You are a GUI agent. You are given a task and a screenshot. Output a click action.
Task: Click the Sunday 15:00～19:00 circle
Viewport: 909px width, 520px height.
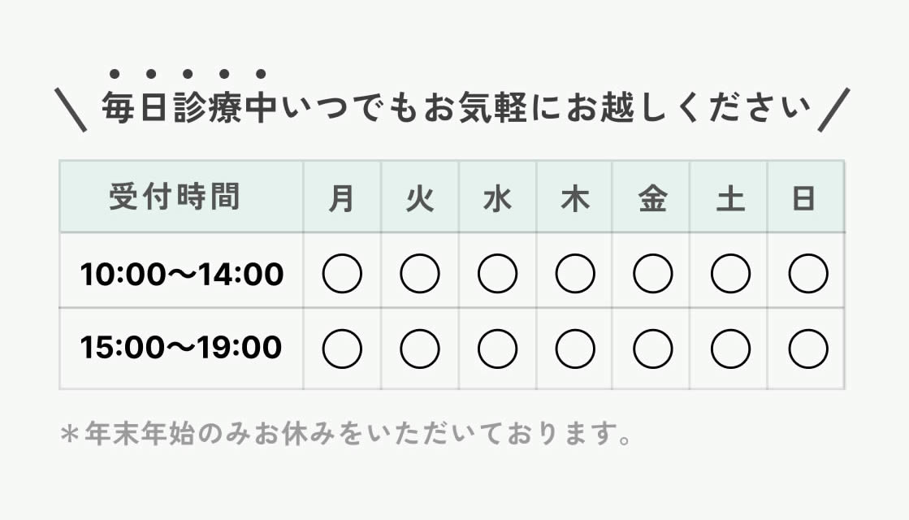tap(808, 349)
